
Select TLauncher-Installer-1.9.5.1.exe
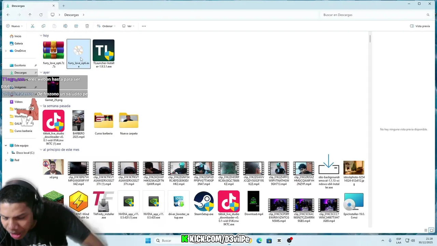tap(103, 54)
